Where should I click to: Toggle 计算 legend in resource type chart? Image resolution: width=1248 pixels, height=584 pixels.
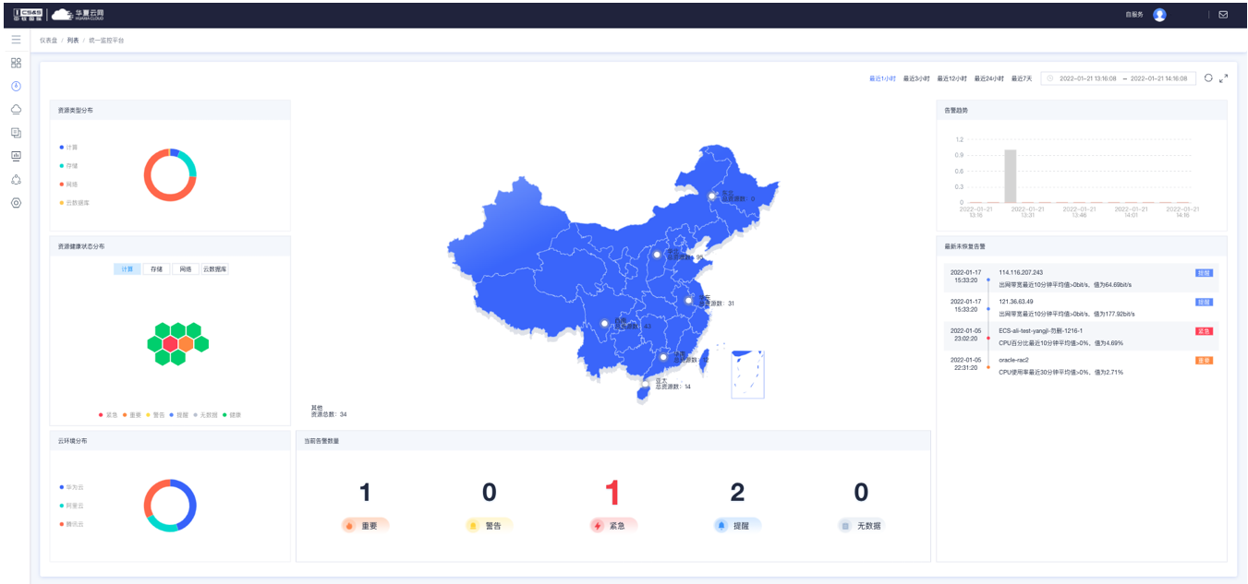click(70, 148)
